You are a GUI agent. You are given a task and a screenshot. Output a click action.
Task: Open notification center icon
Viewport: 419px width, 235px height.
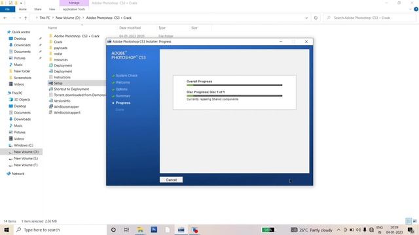click(410, 230)
